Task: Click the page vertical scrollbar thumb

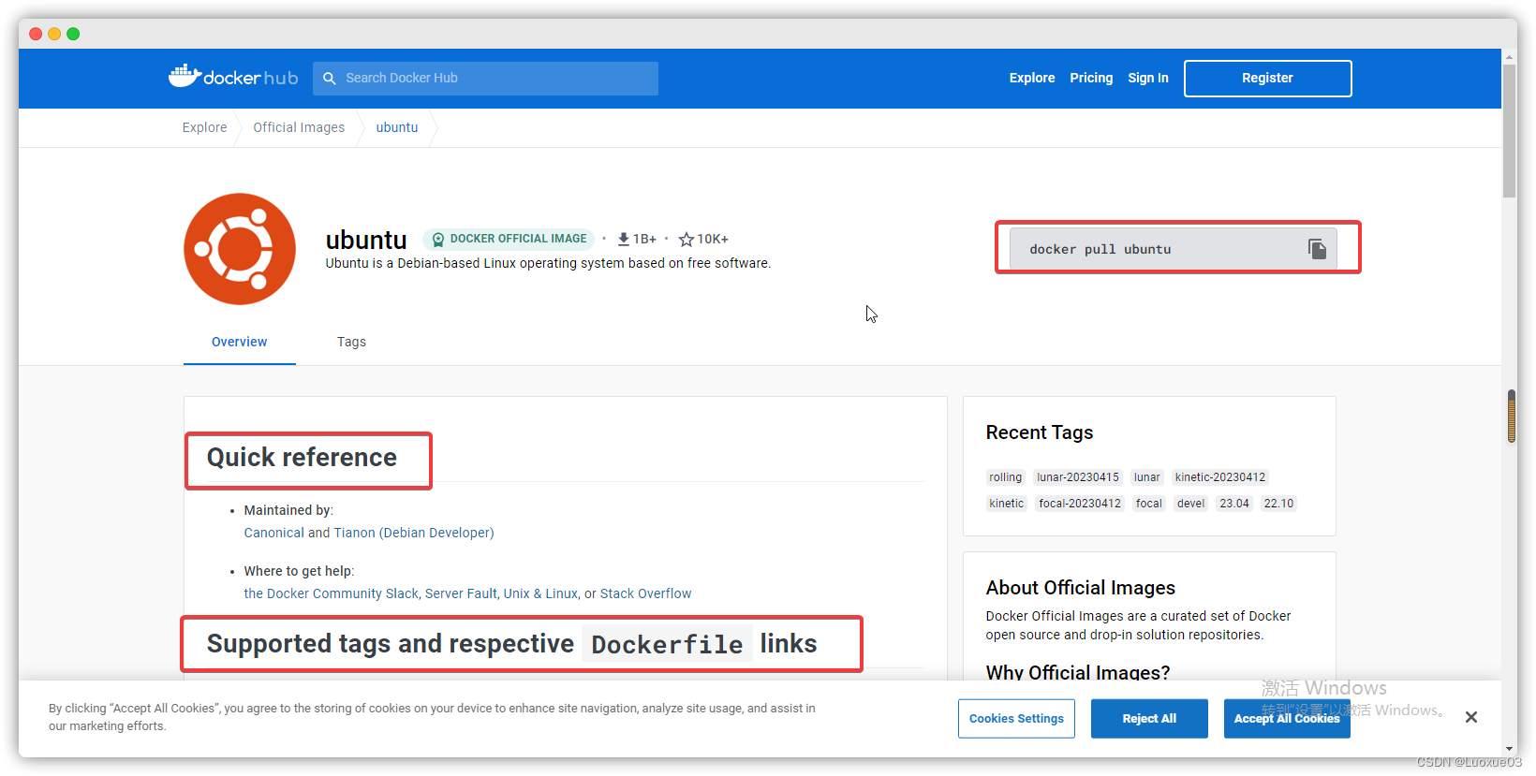Action: click(1509, 131)
